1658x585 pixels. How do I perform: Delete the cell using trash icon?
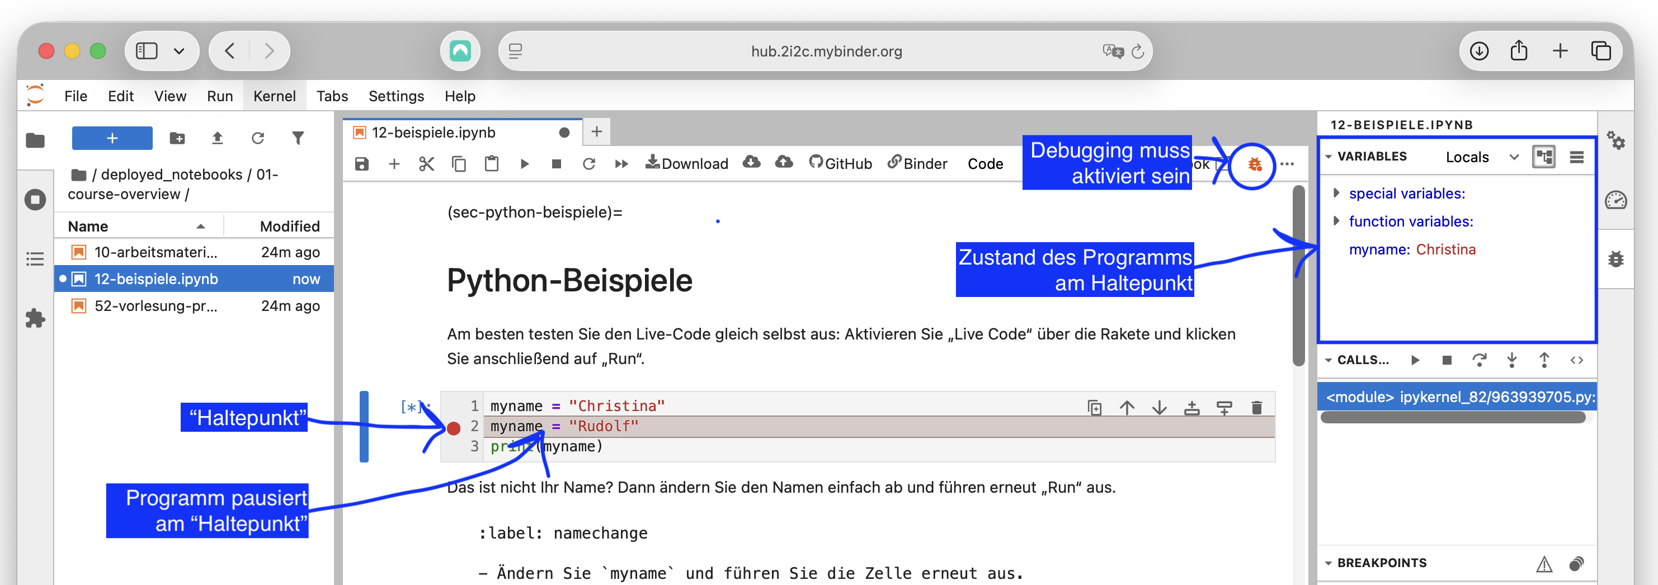(1256, 407)
